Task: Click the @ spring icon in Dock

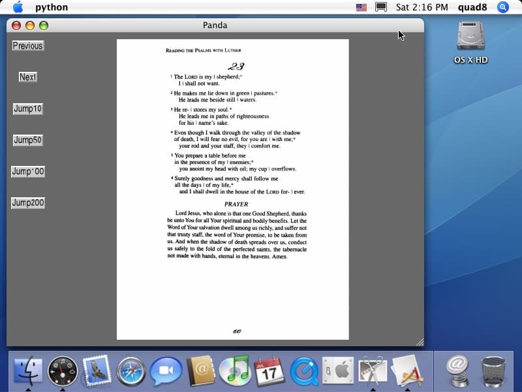Action: [457, 370]
